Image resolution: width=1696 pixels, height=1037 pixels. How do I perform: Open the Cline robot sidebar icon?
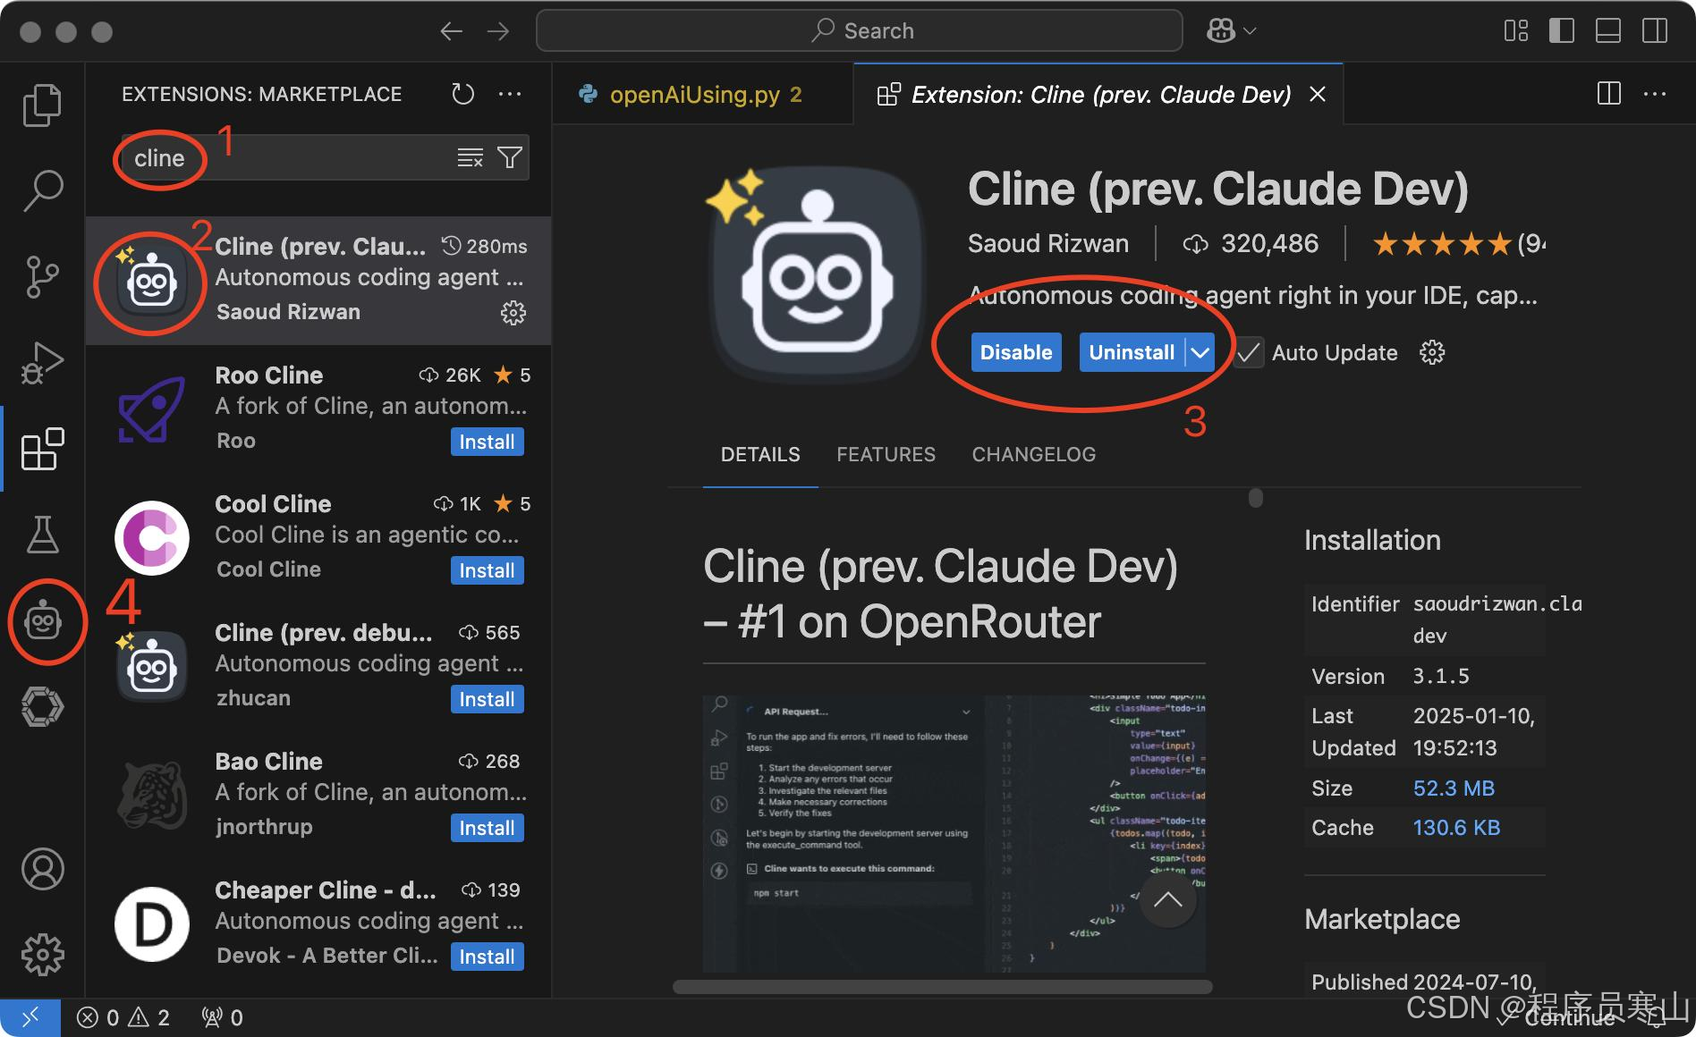(x=43, y=620)
